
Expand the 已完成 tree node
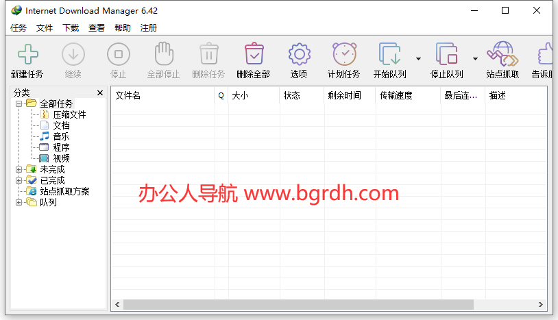pos(19,181)
